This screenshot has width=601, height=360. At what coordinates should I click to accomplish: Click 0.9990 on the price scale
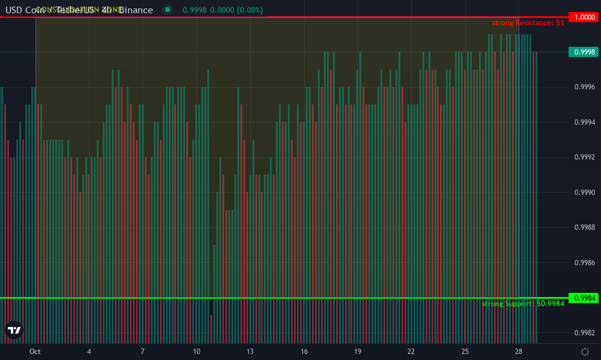pos(584,193)
